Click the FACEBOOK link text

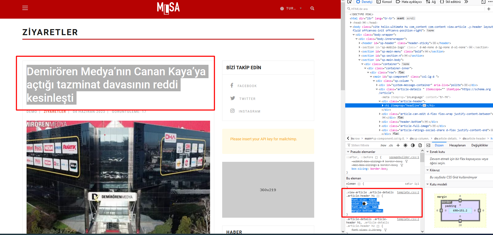247,86
